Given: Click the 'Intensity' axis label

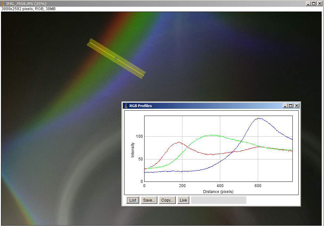Looking at the screenshot, I should tap(133, 150).
